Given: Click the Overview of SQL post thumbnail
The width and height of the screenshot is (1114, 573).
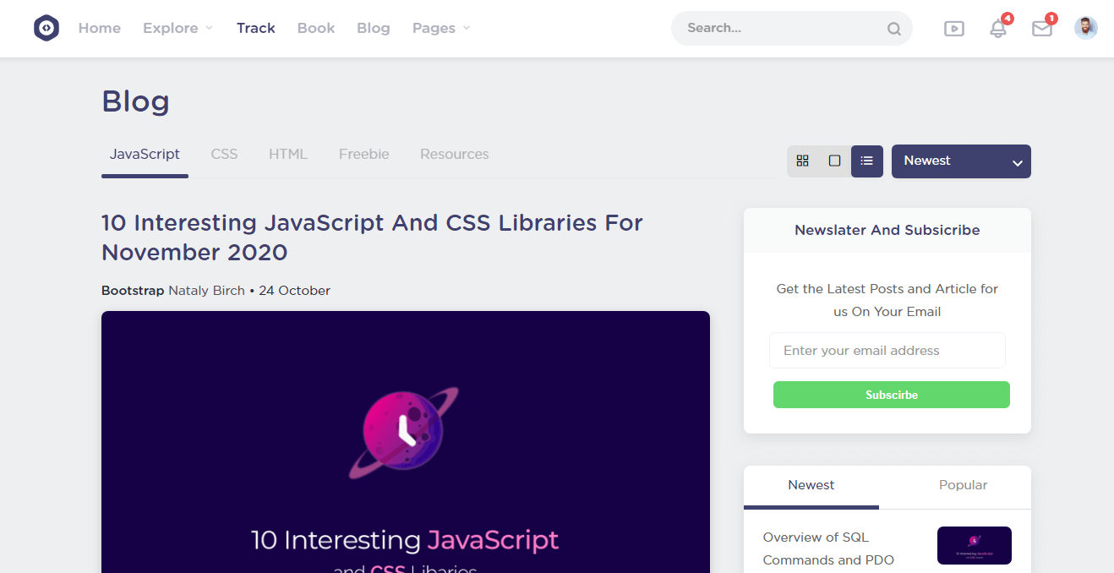Looking at the screenshot, I should pyautogui.click(x=974, y=545).
